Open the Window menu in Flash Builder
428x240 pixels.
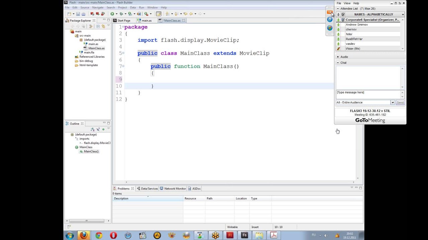point(152,7)
